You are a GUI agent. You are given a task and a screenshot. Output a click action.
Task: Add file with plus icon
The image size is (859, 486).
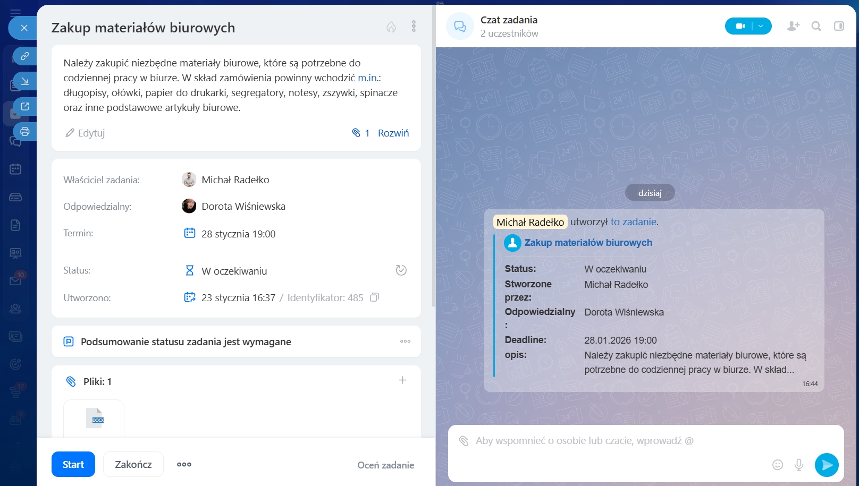[402, 380]
